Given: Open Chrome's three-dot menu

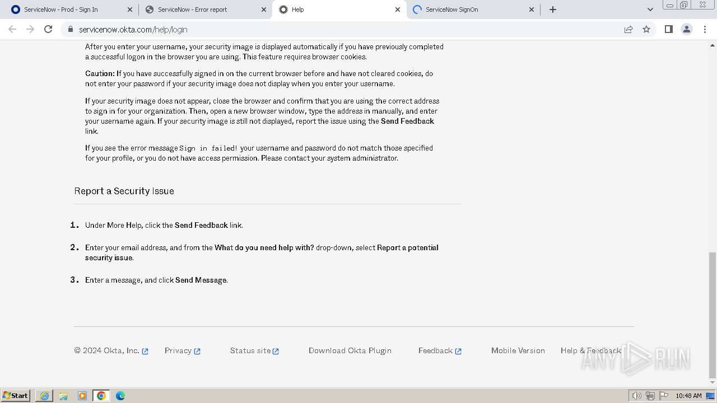Looking at the screenshot, I should click(705, 30).
